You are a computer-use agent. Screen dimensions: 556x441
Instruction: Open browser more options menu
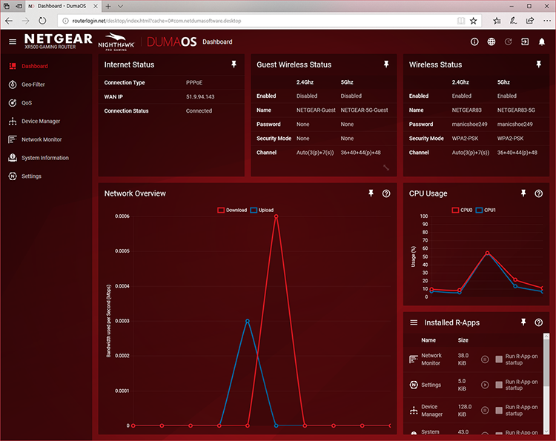547,21
